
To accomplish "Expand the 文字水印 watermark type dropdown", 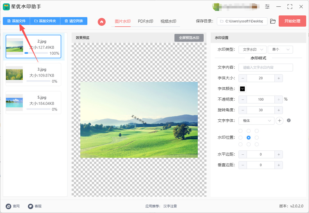I will click(252, 50).
